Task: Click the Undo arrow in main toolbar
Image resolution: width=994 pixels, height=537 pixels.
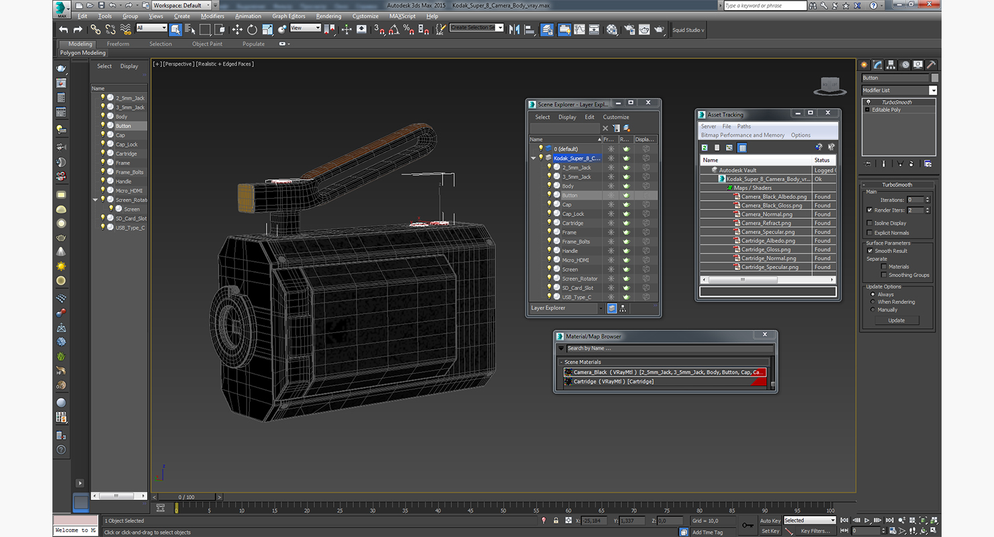Action: 63,30
